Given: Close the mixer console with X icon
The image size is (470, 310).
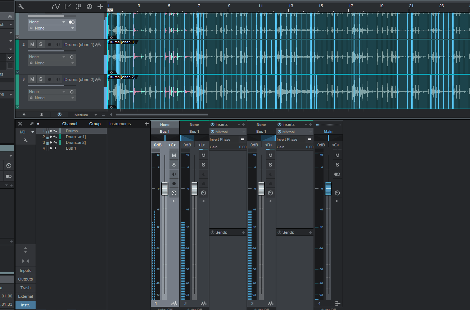Looking at the screenshot, I should [x=20, y=124].
